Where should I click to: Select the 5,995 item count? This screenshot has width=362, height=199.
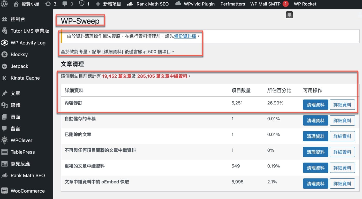[238, 182]
